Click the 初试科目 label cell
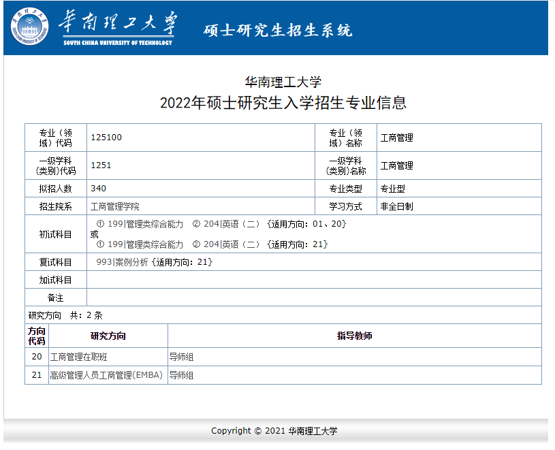555x450 pixels. pyautogui.click(x=56, y=234)
